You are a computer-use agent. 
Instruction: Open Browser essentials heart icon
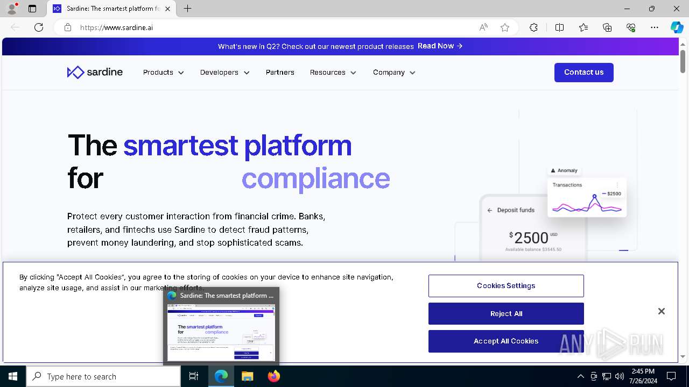[631, 27]
